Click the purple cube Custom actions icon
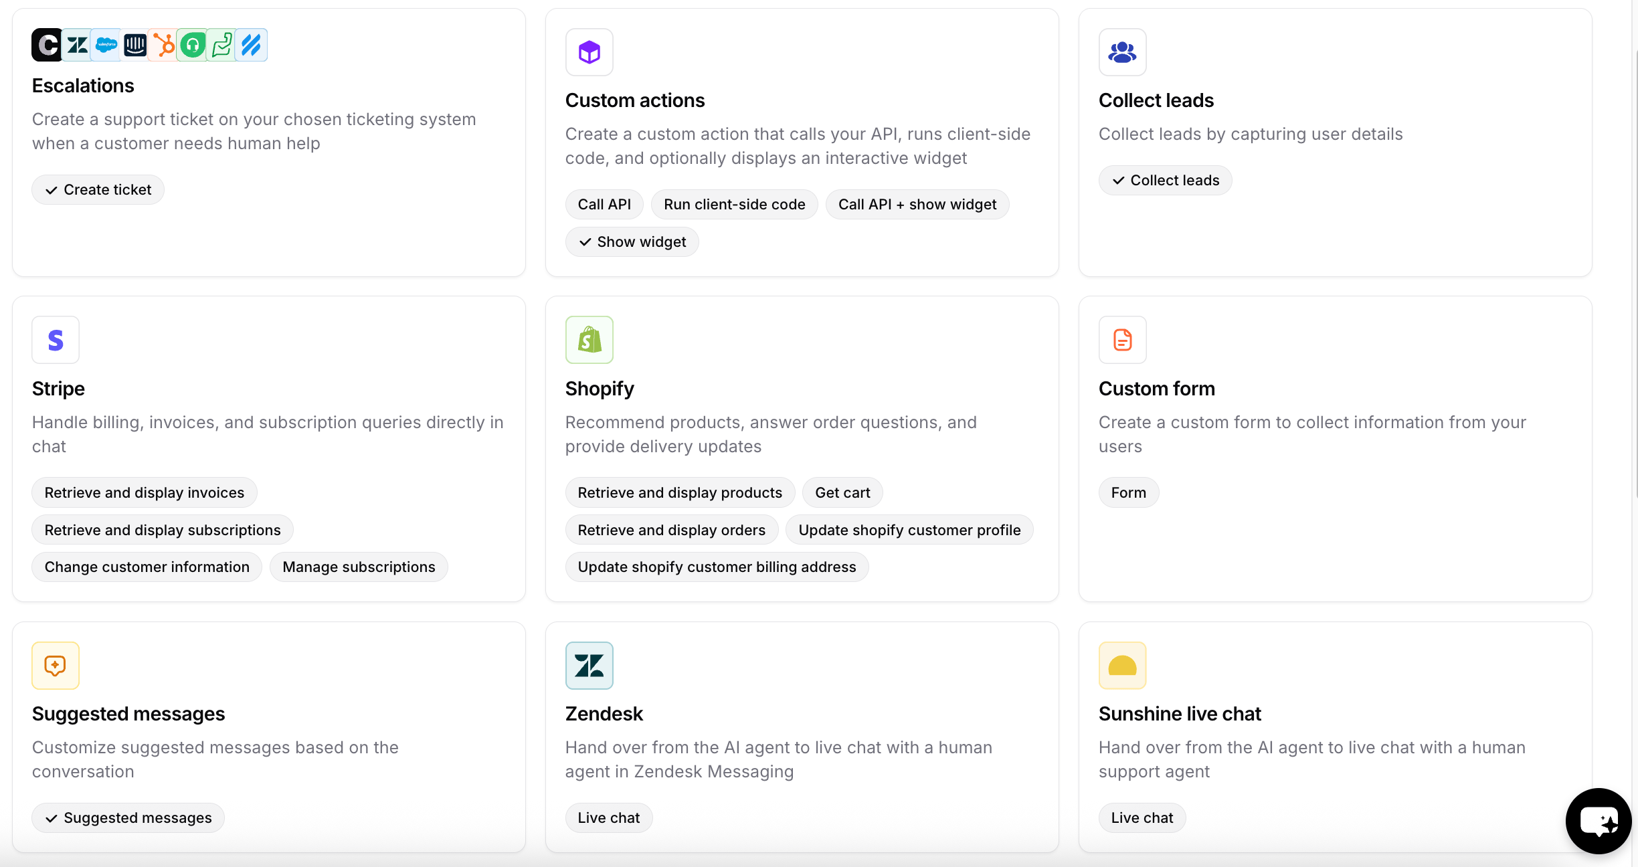The image size is (1638, 867). (589, 52)
